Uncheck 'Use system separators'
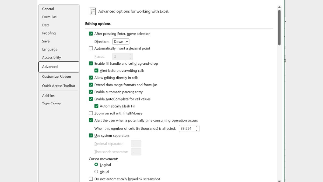 pyautogui.click(x=91, y=136)
